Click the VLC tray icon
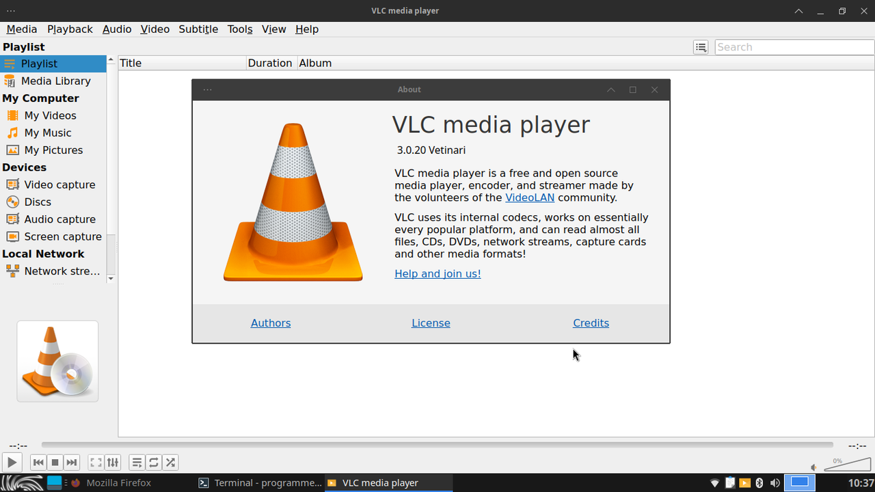The height and width of the screenshot is (492, 875). (x=744, y=483)
